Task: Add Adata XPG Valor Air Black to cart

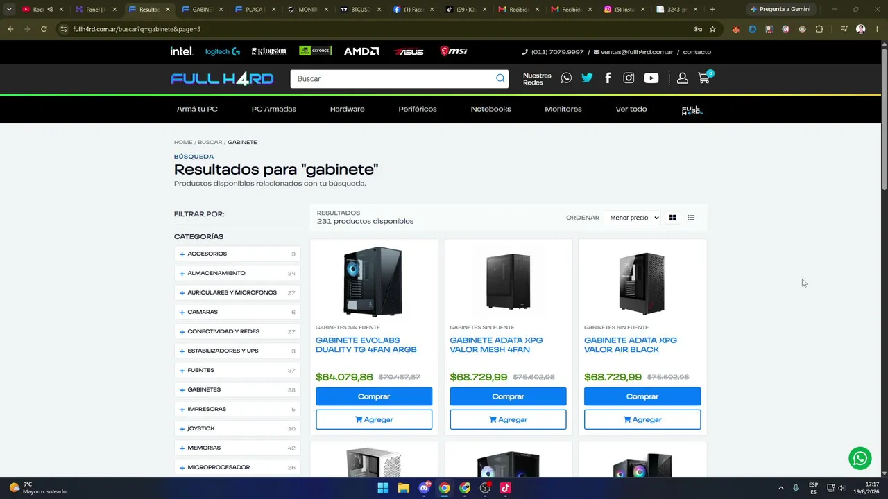Action: pyautogui.click(x=642, y=419)
